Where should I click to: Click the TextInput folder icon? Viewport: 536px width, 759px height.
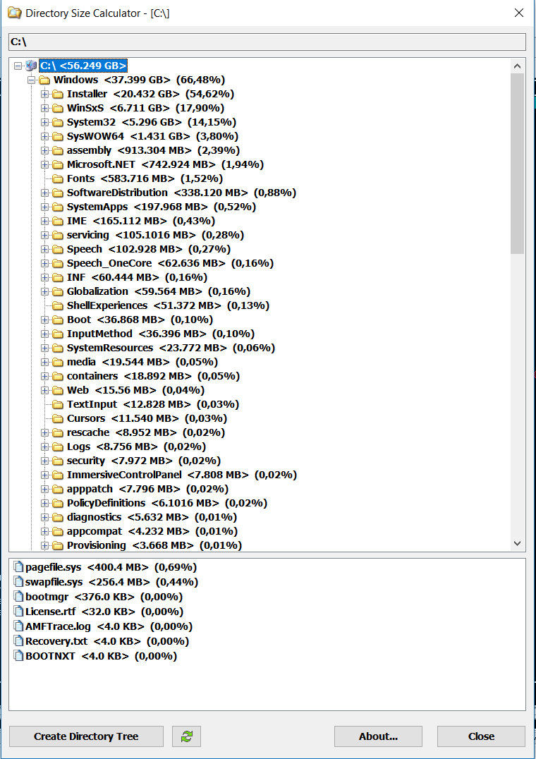point(58,404)
